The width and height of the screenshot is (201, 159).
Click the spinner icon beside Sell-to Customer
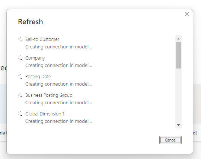coord(20,39)
